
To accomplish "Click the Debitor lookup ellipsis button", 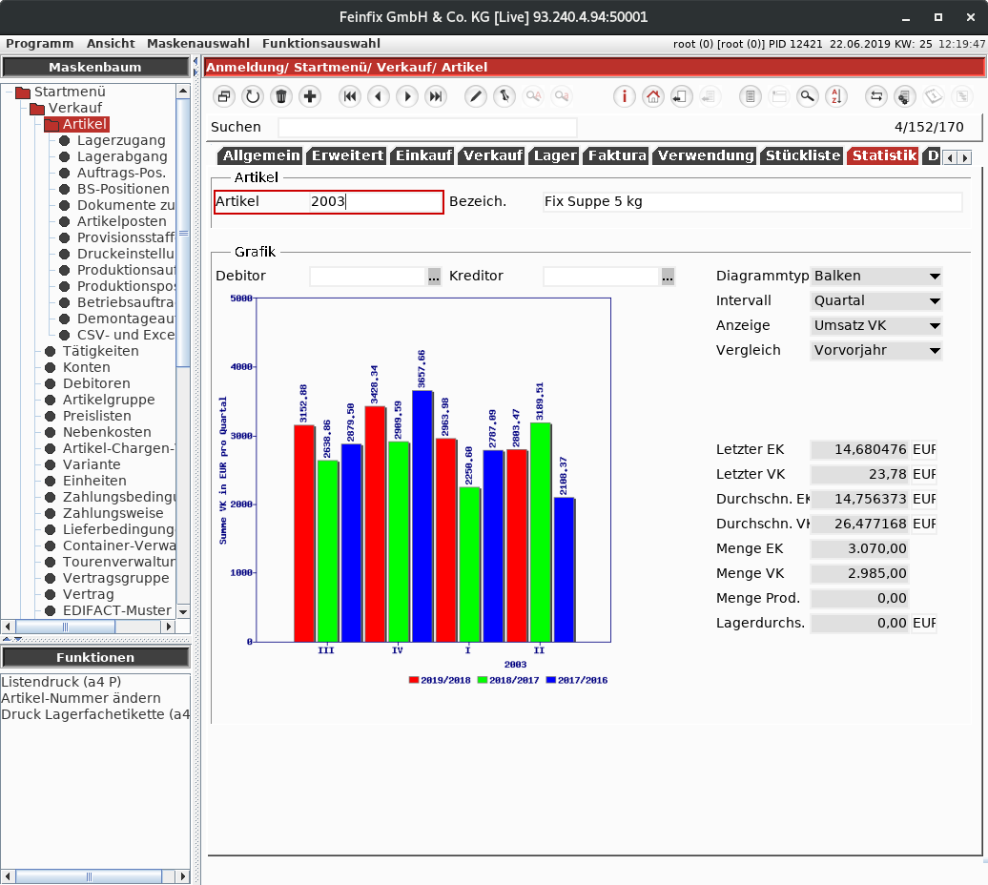I will [x=434, y=277].
